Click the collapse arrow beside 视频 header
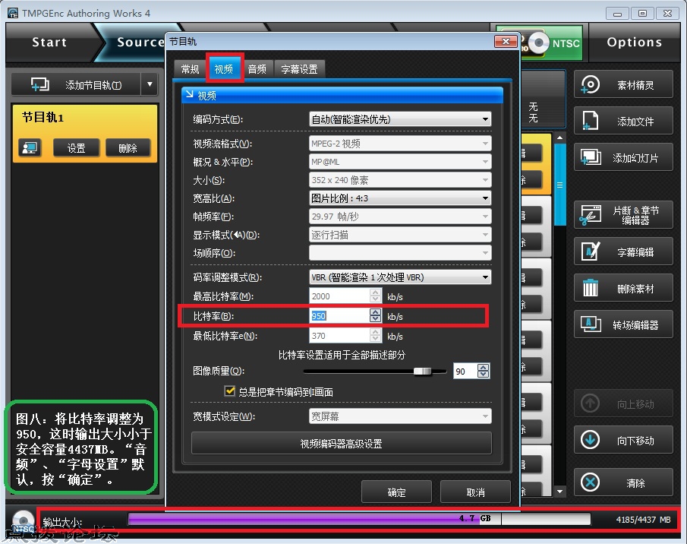Viewport: 687px width, 544px height. point(189,95)
